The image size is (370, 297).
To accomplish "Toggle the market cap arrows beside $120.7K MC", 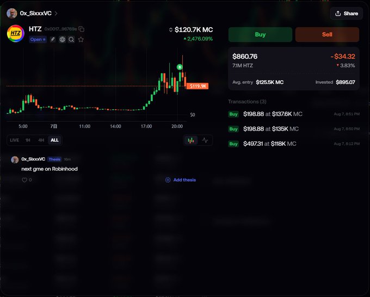I will (x=171, y=30).
